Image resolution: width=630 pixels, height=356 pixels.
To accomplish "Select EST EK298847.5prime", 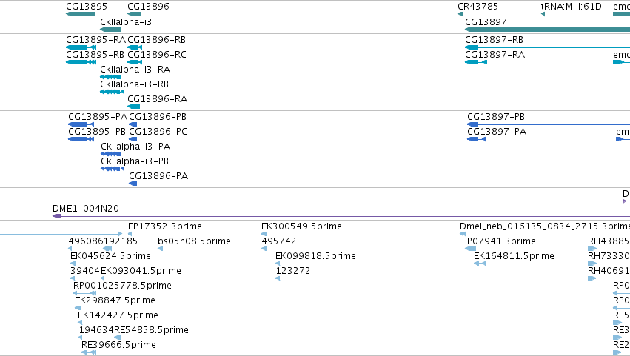I will (x=115, y=301).
